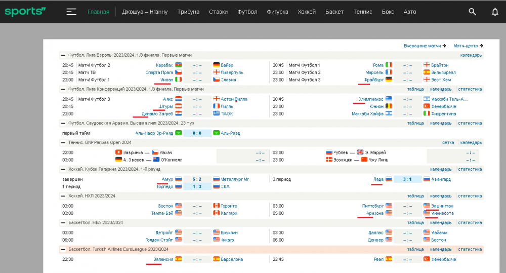Click the Italian flag next to Рома

[x=389, y=65]
